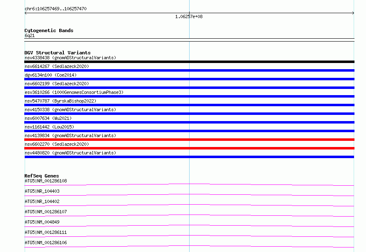The width and height of the screenshot is (366, 252).
Task: Click the blue bar under nsv6614267
Action: click(189, 70)
